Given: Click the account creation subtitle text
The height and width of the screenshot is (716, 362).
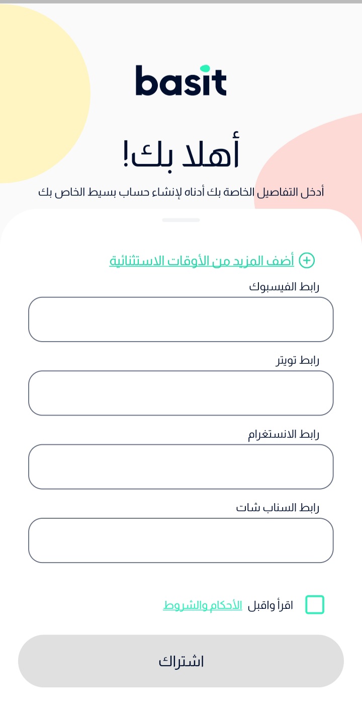Looking at the screenshot, I should point(181,192).
